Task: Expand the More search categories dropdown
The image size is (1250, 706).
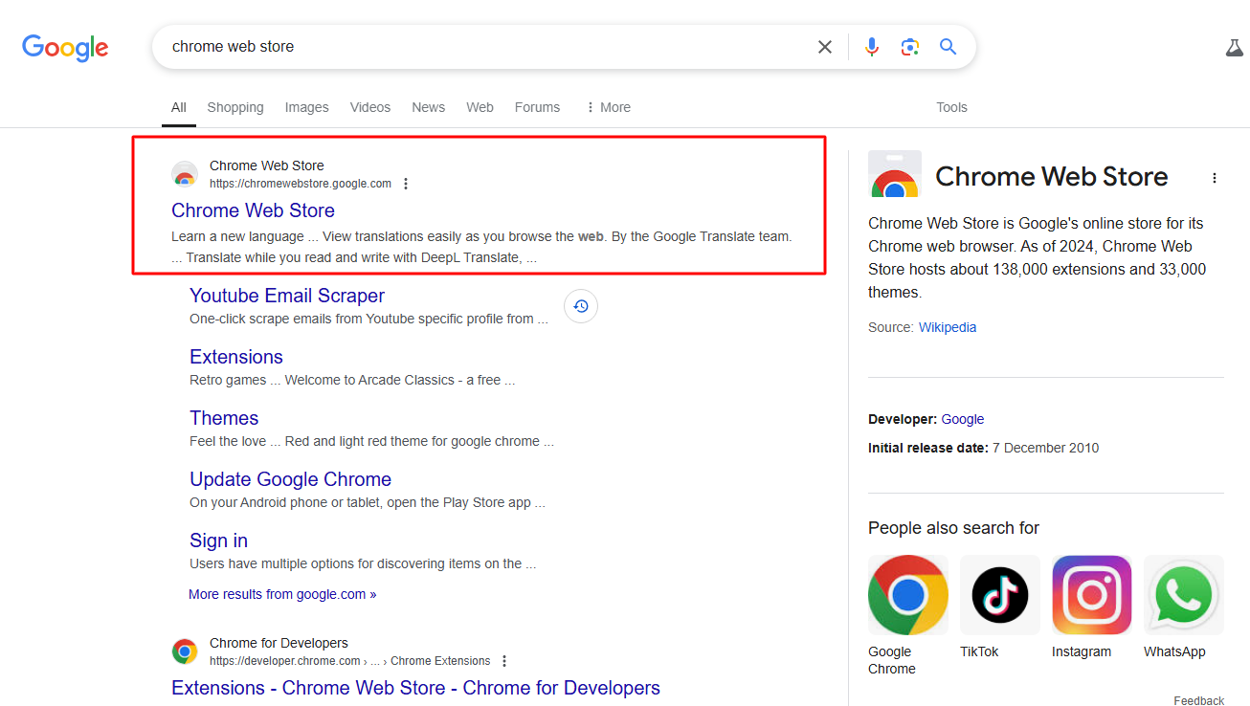Action: tap(608, 107)
